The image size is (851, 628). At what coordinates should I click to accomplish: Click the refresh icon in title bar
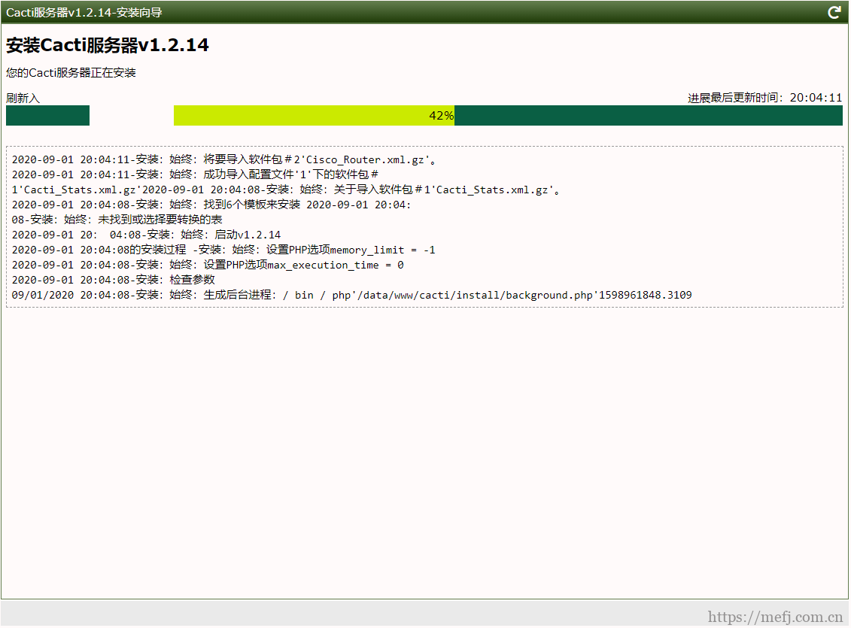834,13
